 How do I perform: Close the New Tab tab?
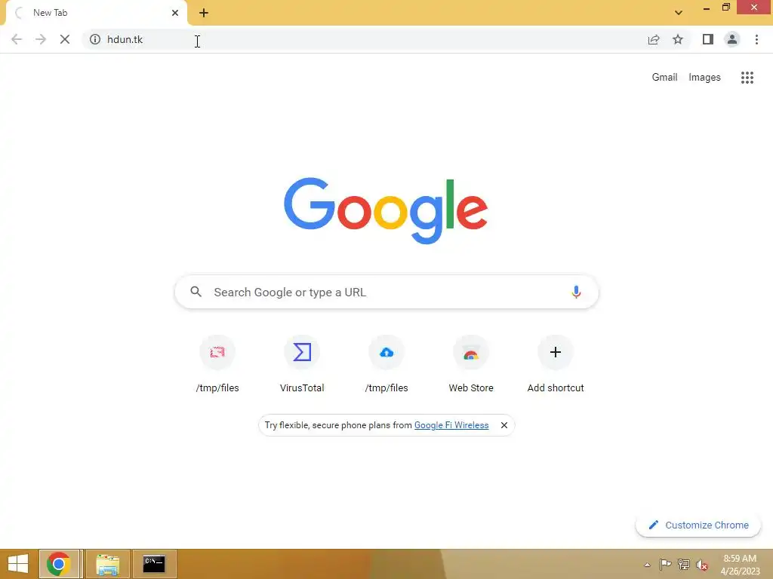(x=175, y=13)
